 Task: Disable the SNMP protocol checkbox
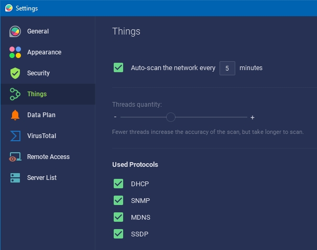tap(118, 200)
